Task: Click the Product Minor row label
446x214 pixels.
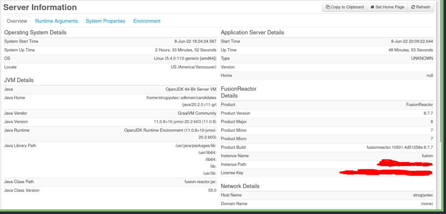Action: 234,130
